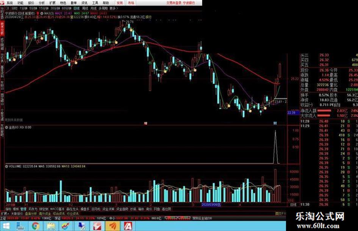Switch chart to 1分钟 period

coord(23,8)
